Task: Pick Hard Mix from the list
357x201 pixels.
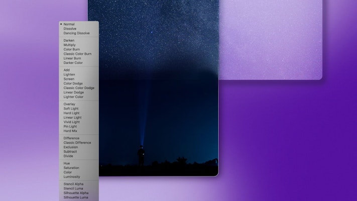Action: (x=70, y=131)
